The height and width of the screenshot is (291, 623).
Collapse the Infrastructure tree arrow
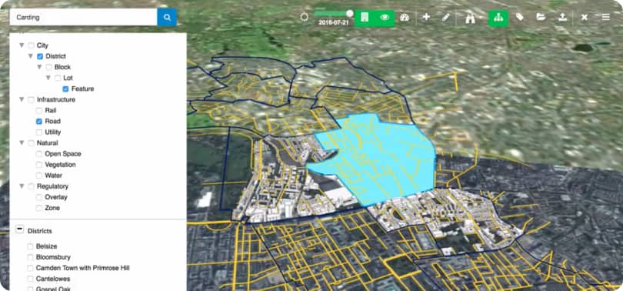[22, 99]
